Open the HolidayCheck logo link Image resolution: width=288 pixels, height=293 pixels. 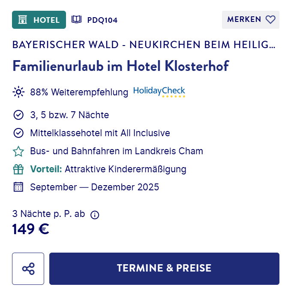pyautogui.click(x=159, y=92)
